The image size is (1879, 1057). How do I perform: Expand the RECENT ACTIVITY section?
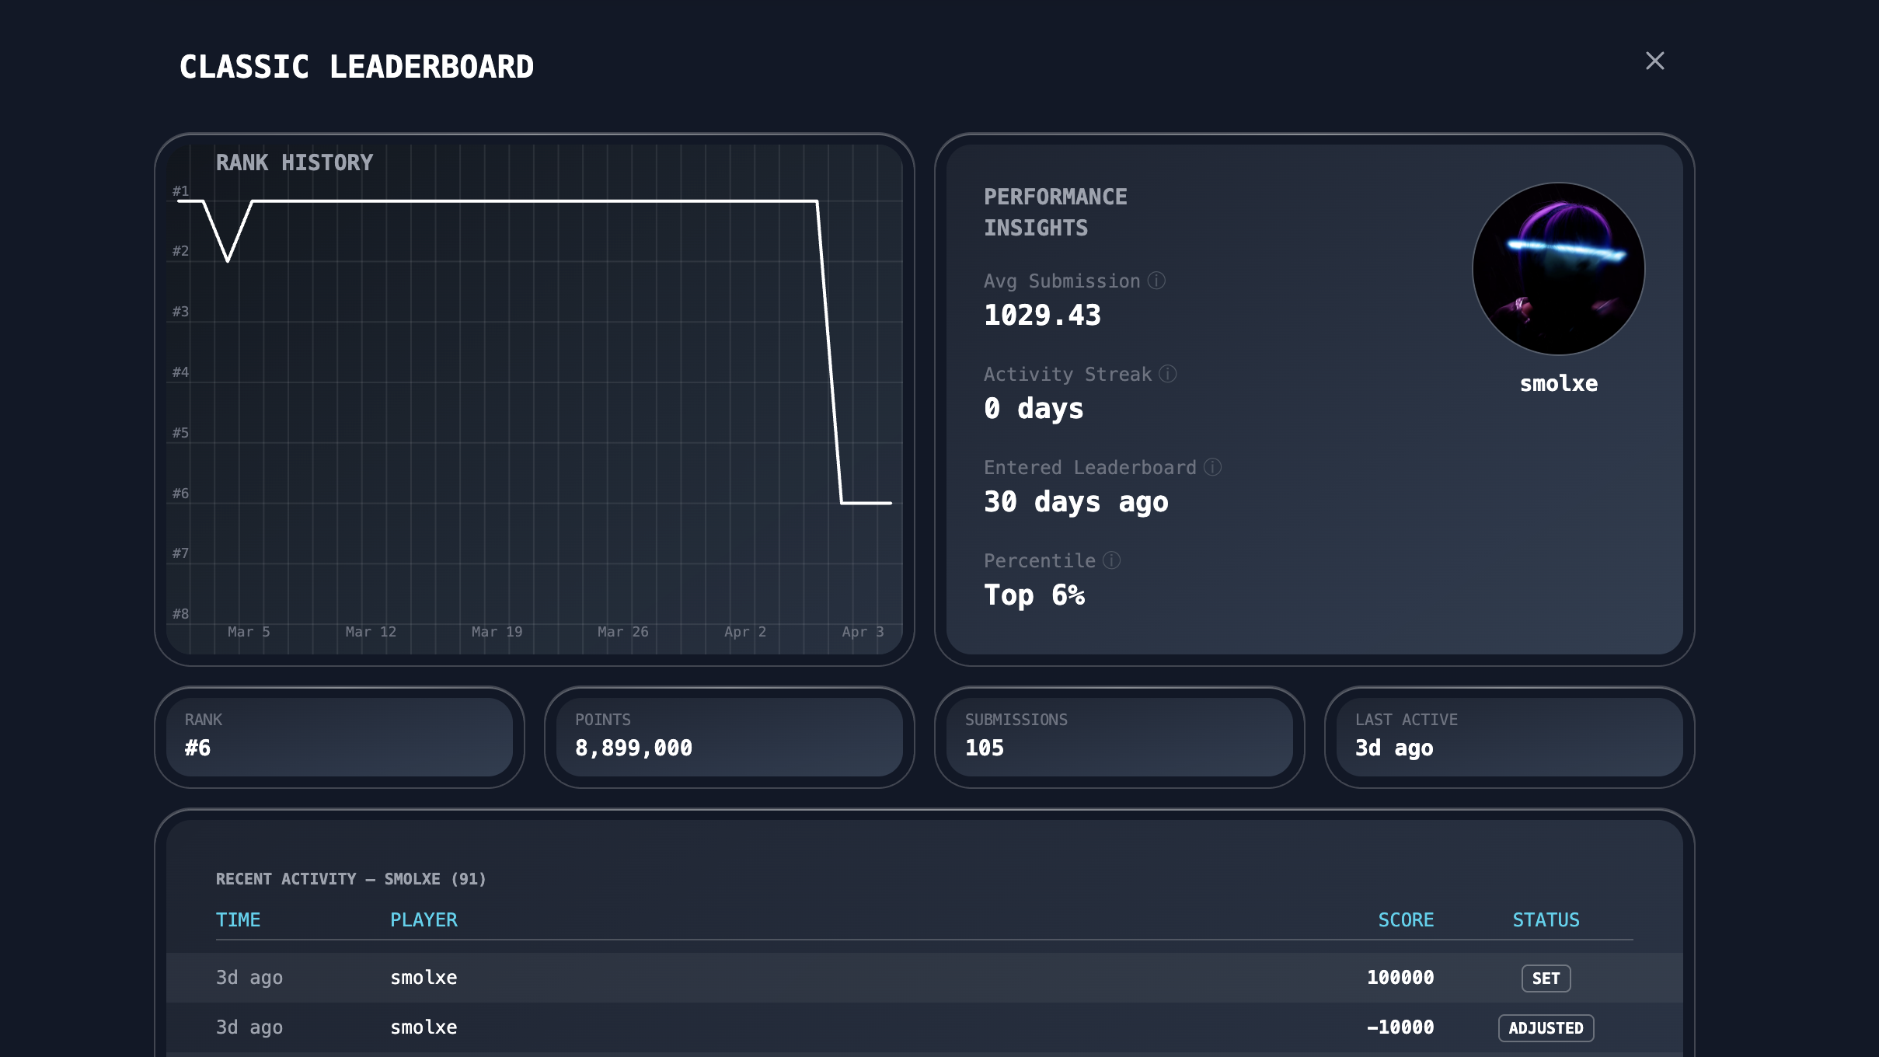350,879
